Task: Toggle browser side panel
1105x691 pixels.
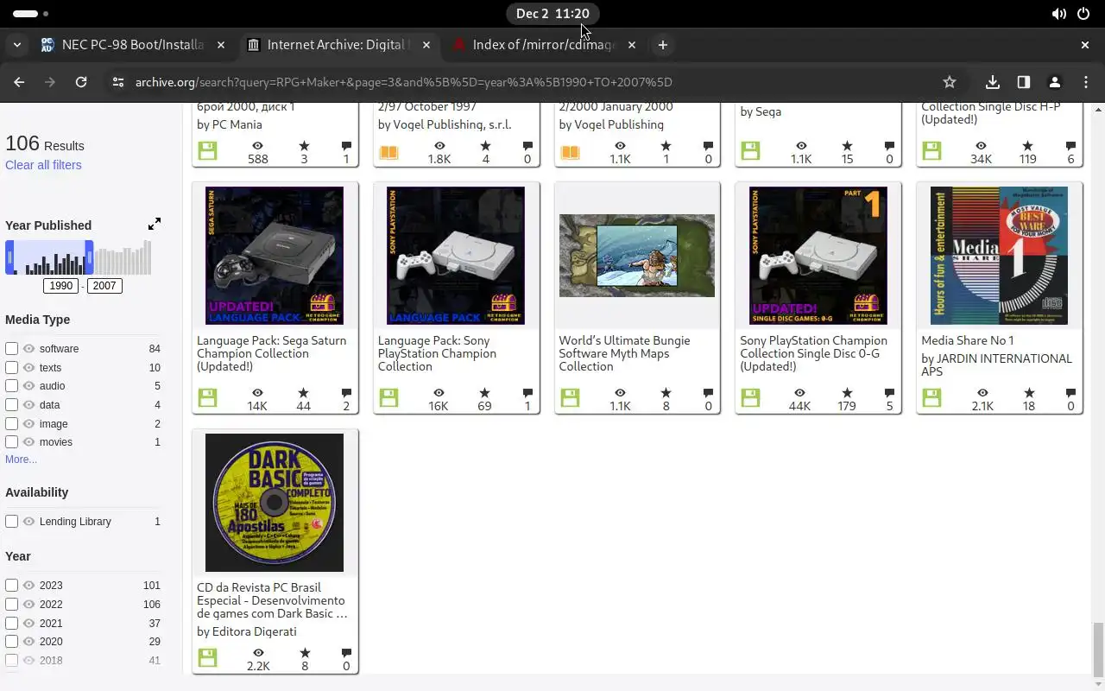Action: coord(1024,82)
